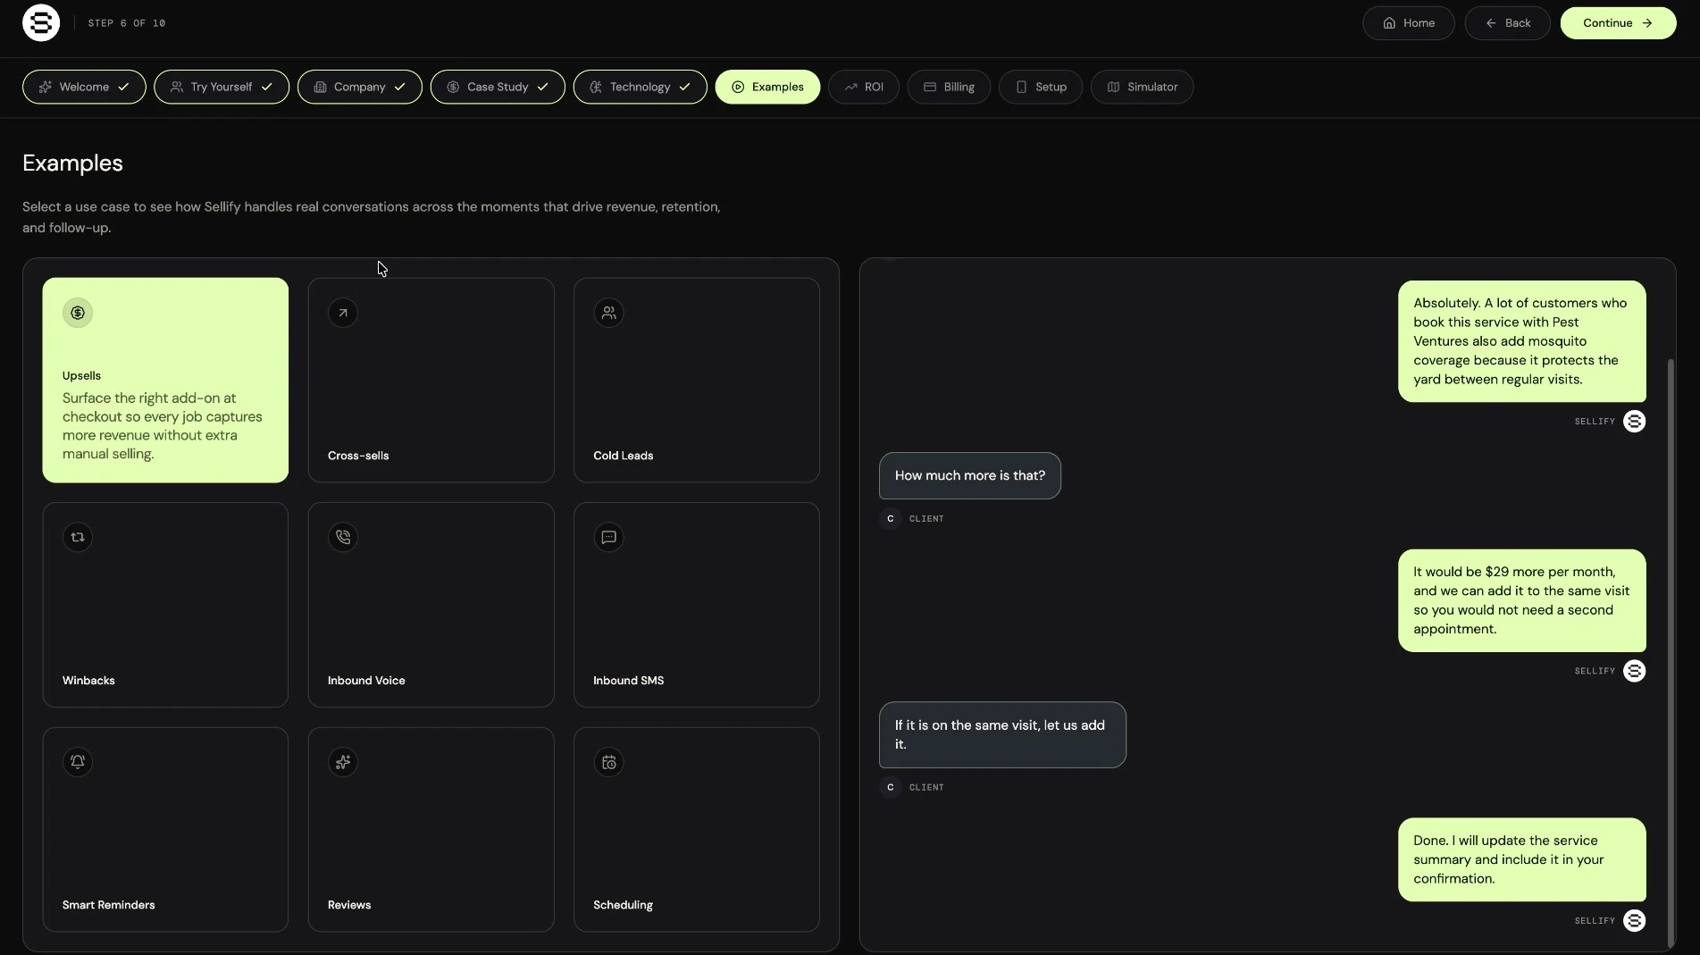Click the message icon on Inbound SMS card
This screenshot has height=955, width=1700.
(x=608, y=537)
